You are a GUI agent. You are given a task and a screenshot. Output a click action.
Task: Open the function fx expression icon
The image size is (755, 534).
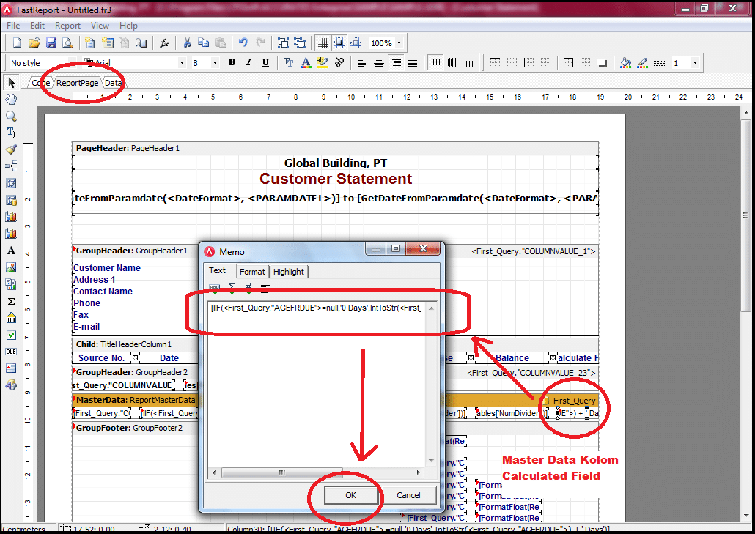click(165, 43)
